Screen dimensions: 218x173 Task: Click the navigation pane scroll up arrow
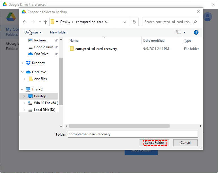click(x=61, y=39)
